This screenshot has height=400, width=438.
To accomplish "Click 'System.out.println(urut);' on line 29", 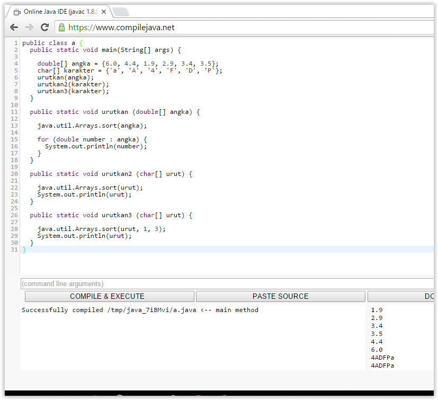I will point(84,236).
